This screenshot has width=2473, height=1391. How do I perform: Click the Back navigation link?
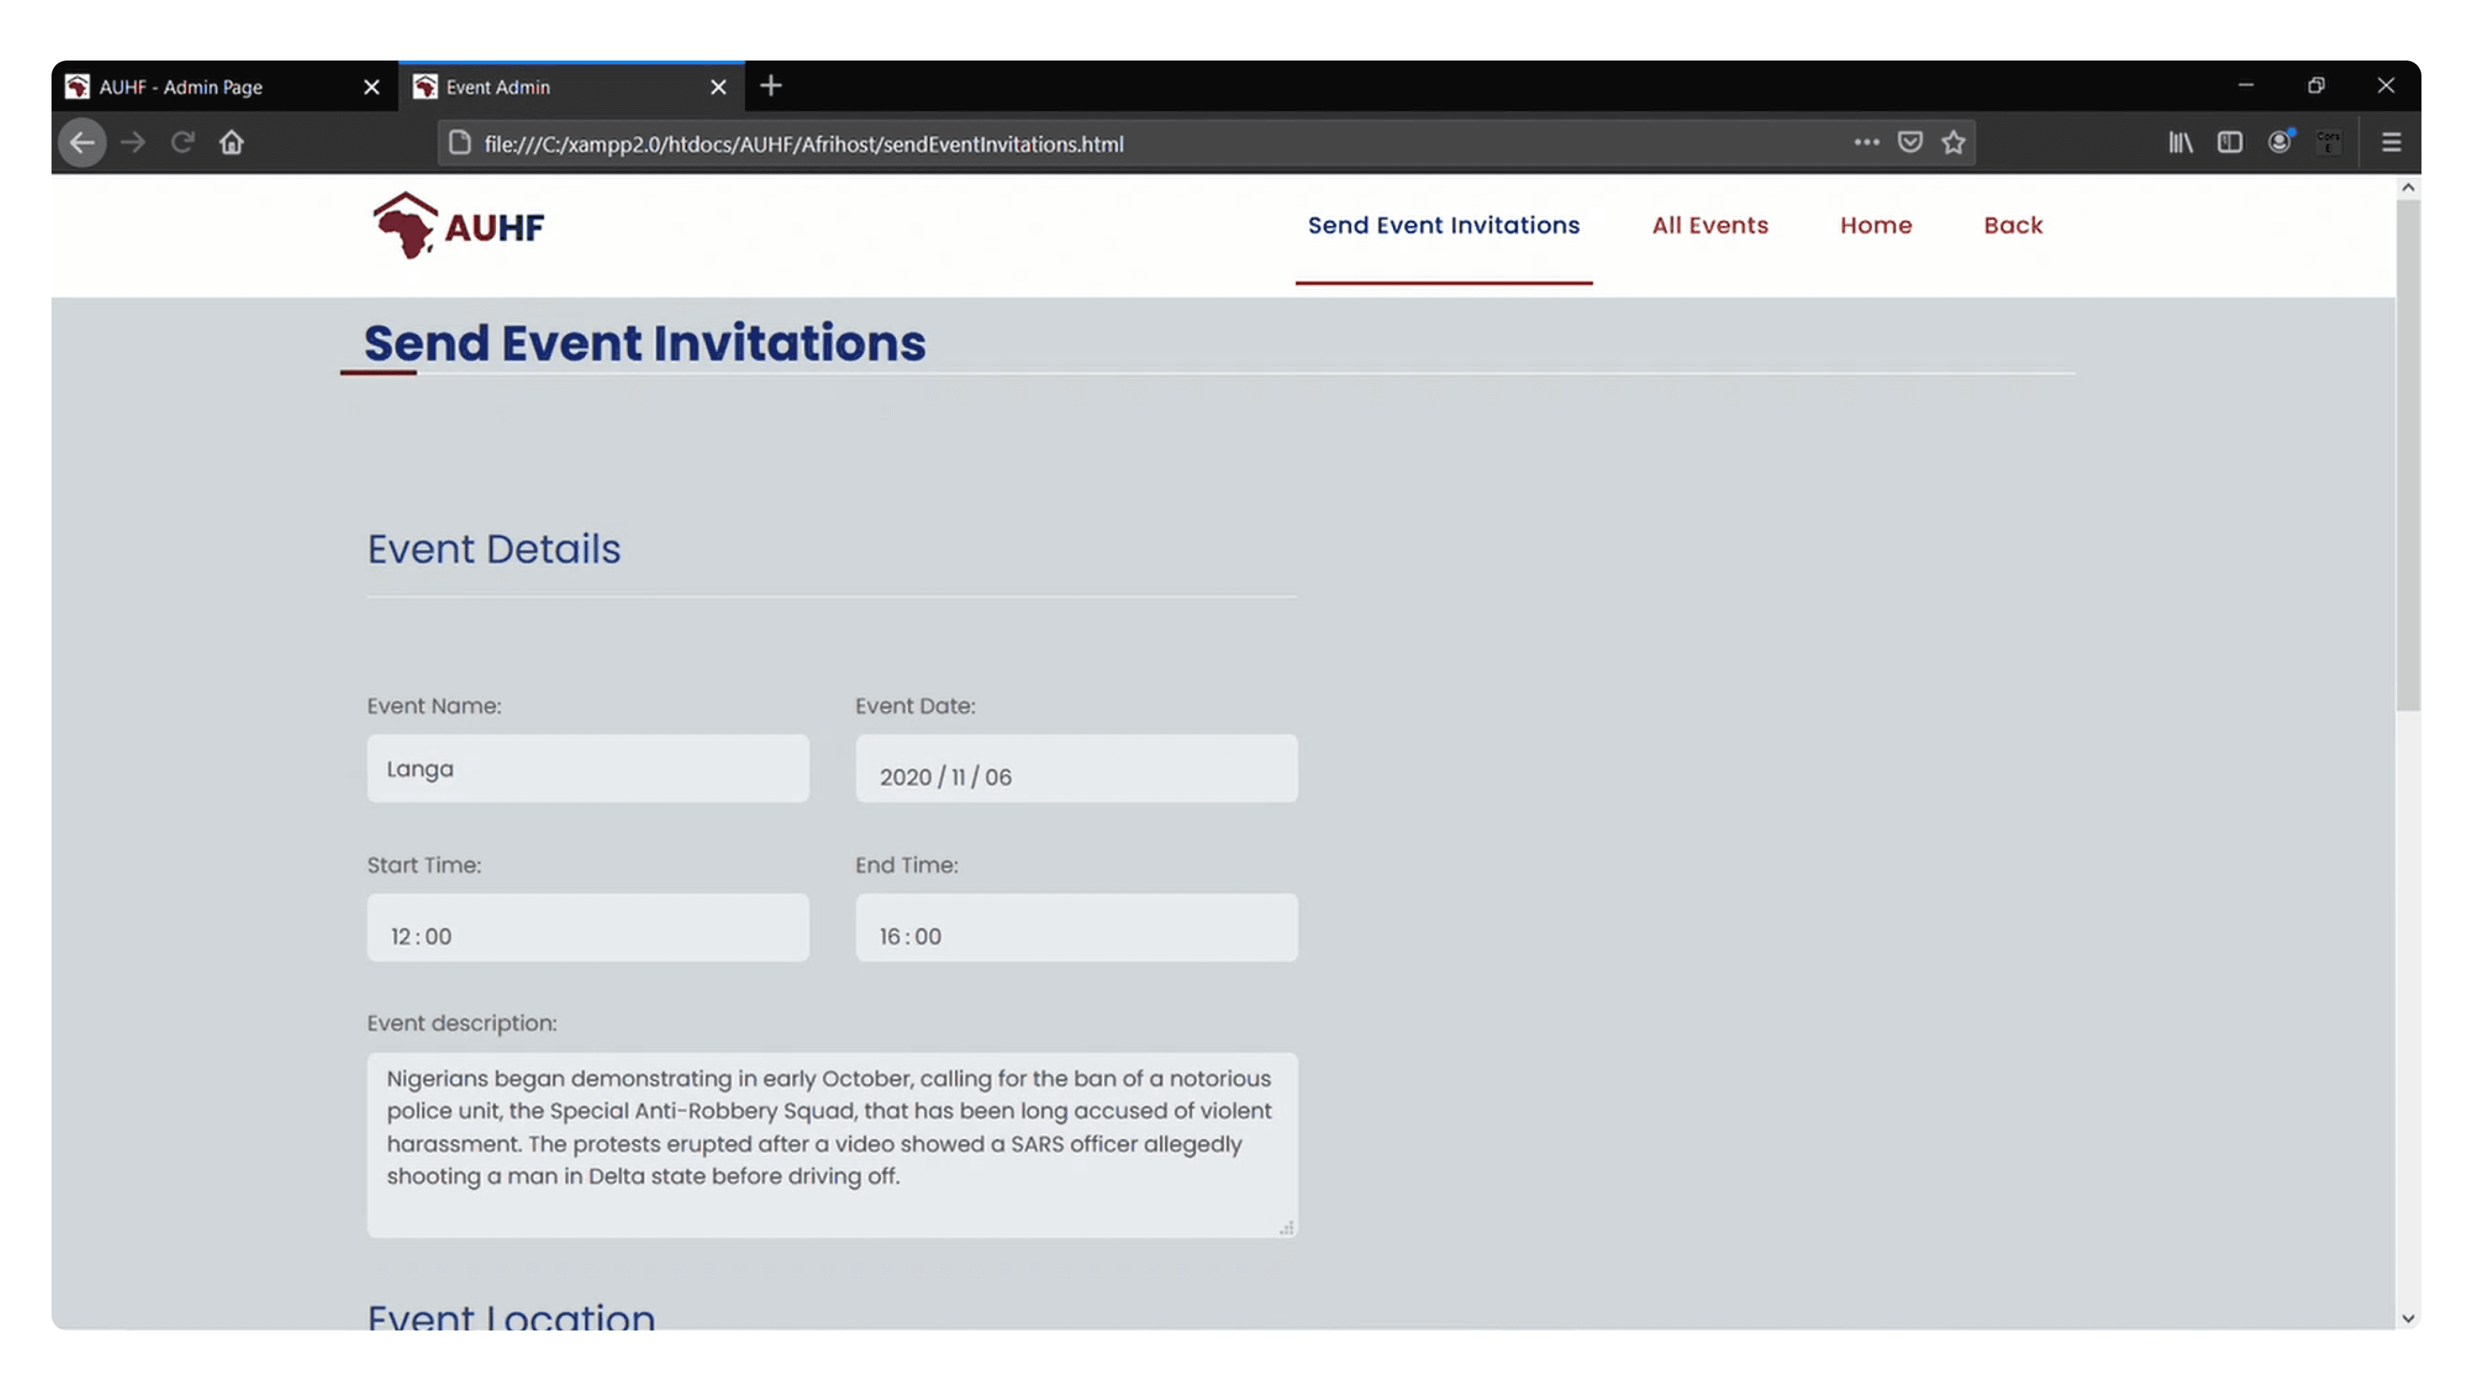(2013, 225)
